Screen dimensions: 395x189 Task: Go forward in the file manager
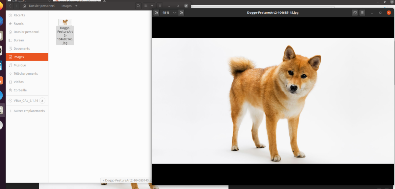pos(16,6)
